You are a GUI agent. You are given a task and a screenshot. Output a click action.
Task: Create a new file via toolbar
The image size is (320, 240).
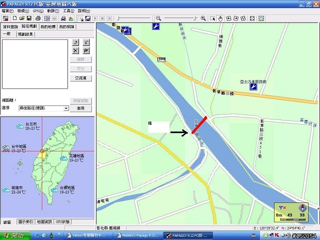[14, 18]
